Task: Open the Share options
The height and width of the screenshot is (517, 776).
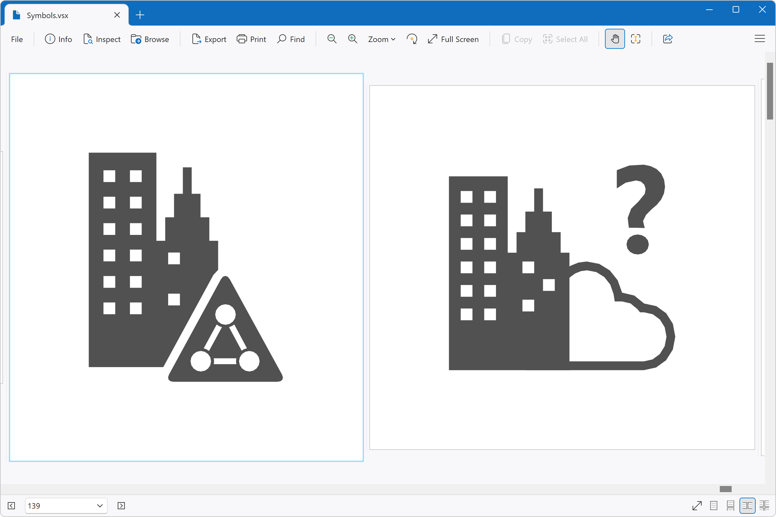Action: point(668,38)
